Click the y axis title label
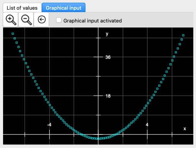The image size is (196, 148). coord(107,34)
